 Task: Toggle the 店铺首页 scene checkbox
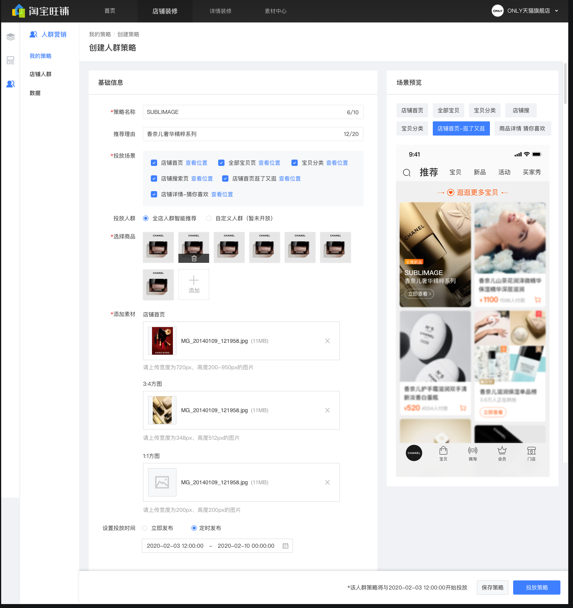point(154,163)
